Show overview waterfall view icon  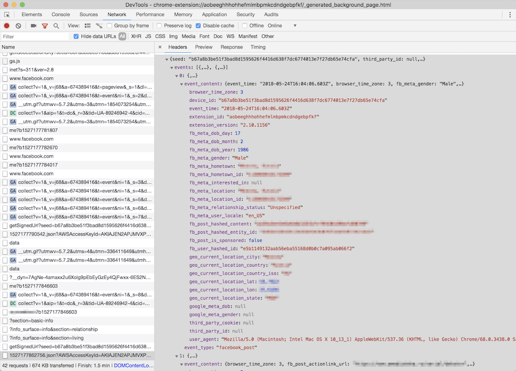tap(99, 26)
